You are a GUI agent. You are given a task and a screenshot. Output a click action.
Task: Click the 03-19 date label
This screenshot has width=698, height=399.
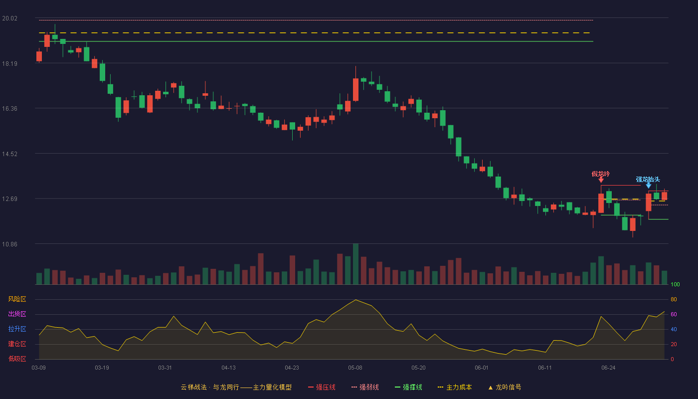click(102, 368)
